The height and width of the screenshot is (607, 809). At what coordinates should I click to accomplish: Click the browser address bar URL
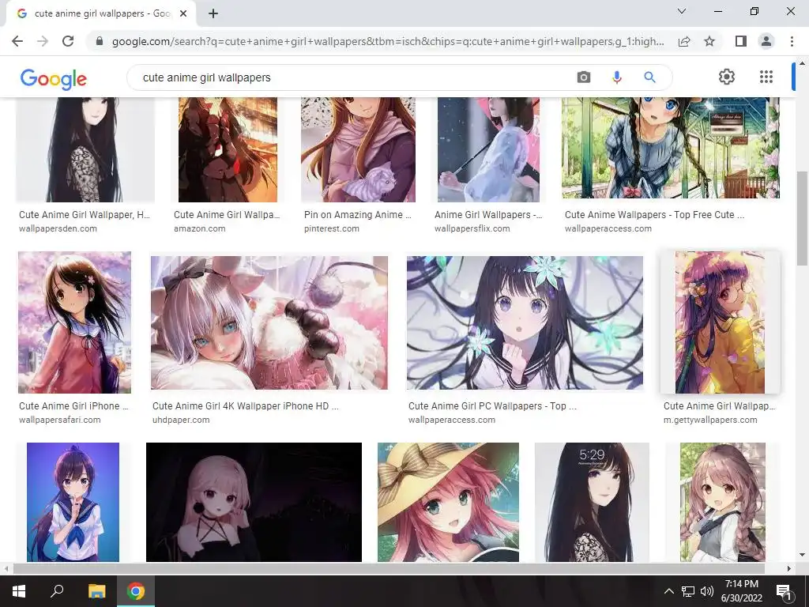388,41
